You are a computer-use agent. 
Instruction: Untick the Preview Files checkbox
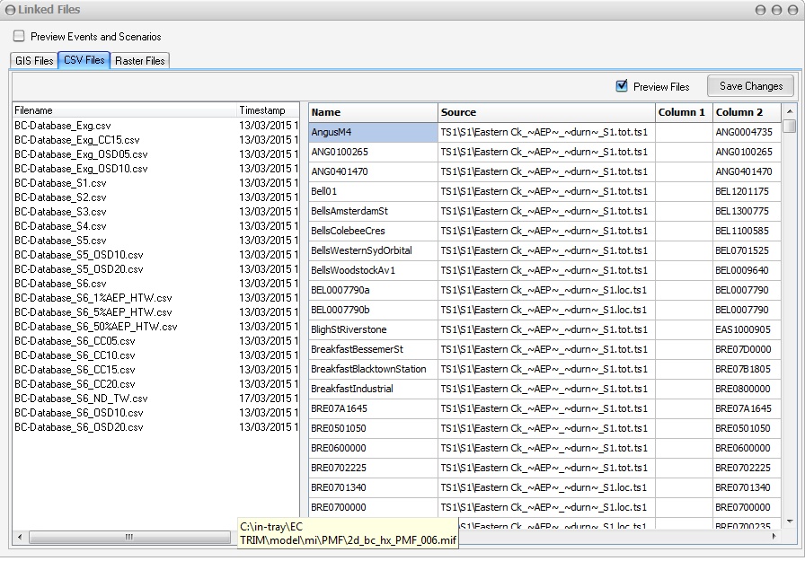coord(622,86)
